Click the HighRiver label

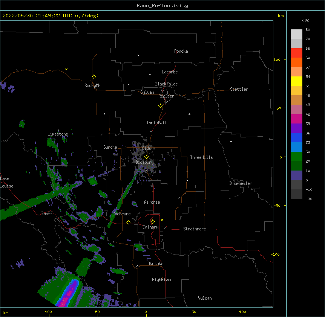click(162, 280)
